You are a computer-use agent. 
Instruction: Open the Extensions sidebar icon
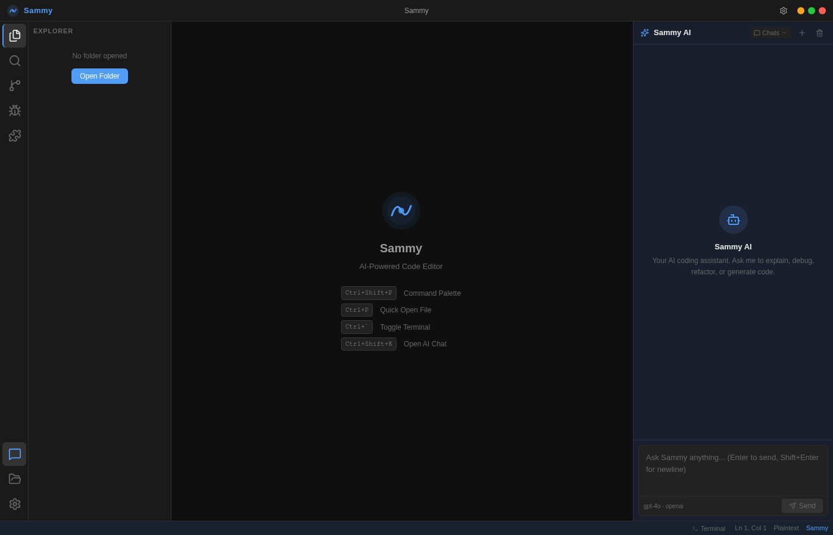tap(15, 136)
